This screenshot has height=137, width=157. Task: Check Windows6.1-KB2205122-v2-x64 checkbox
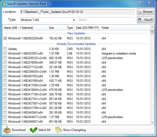(5, 58)
